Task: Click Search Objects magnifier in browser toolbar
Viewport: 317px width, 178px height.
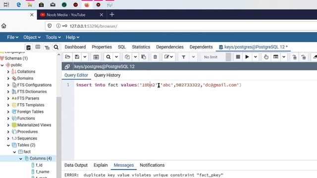Action: tap(56, 47)
